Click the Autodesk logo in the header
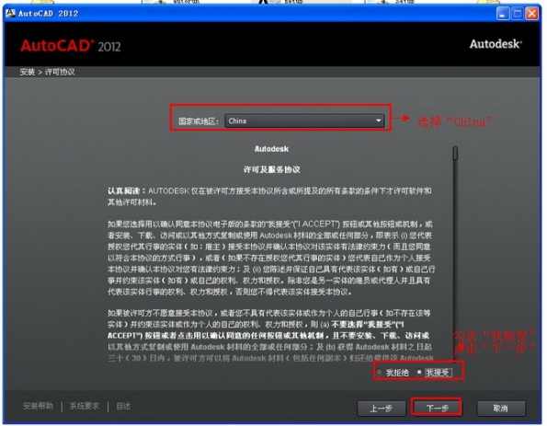547x426 pixels. click(x=496, y=44)
